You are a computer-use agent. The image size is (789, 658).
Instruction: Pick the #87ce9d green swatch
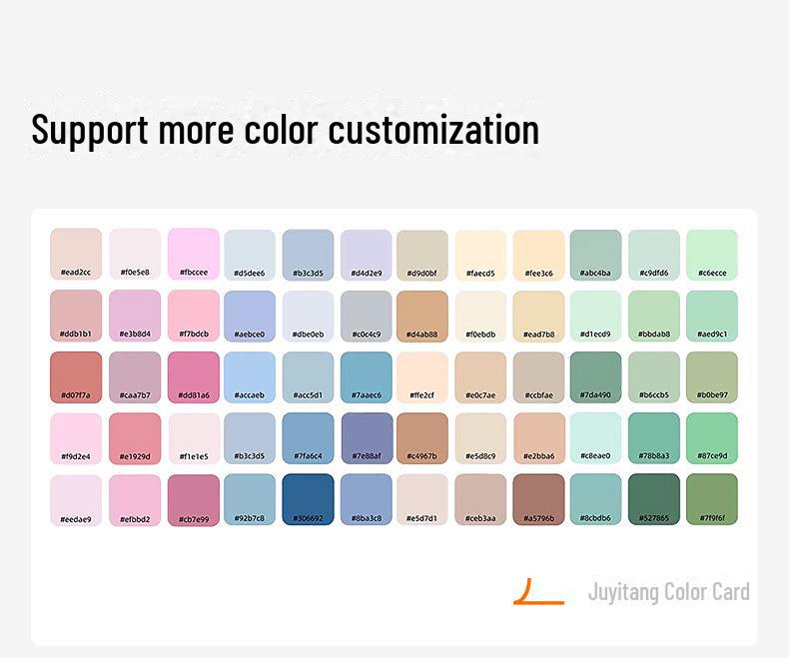click(712, 438)
